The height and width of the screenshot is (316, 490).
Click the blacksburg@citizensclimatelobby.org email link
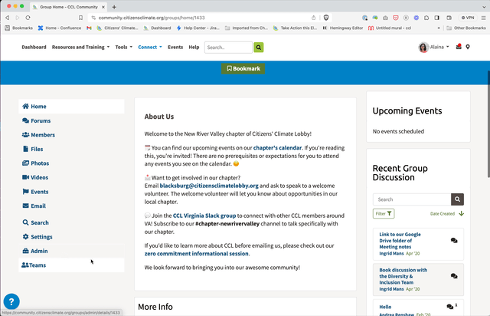209,186
